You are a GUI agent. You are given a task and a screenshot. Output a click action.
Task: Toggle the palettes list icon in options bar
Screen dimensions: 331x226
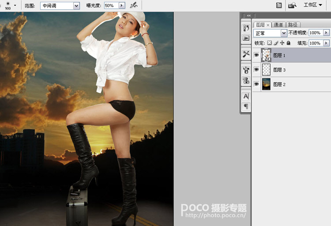click(x=279, y=5)
